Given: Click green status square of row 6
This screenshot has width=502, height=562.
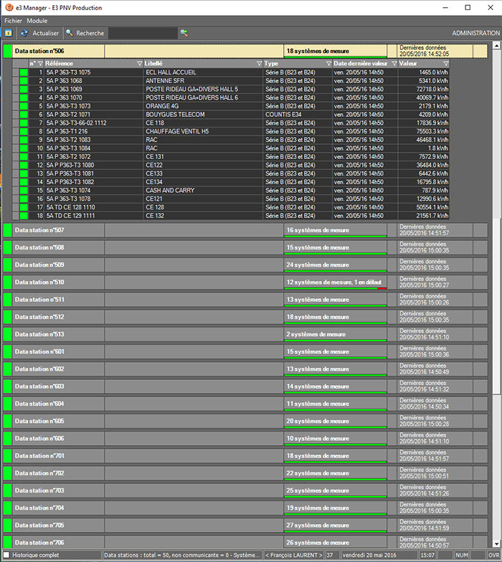Looking at the screenshot, I should click(24, 115).
